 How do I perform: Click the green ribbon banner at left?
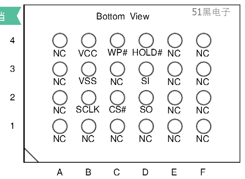pyautogui.click(x=10, y=16)
